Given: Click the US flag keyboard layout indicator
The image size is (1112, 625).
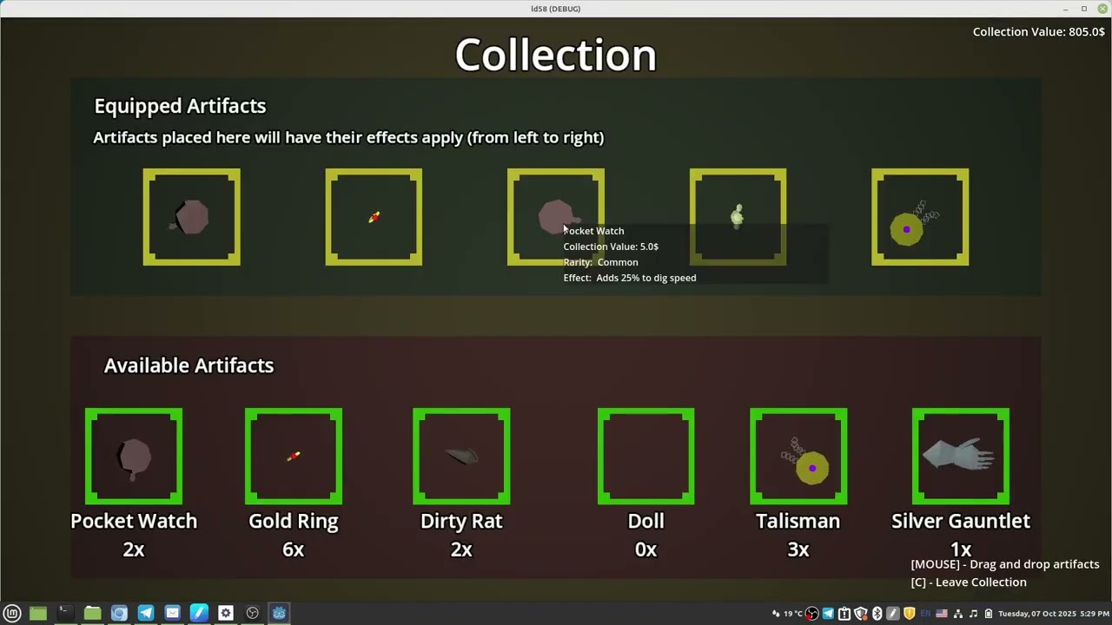Looking at the screenshot, I should pyautogui.click(x=942, y=614).
